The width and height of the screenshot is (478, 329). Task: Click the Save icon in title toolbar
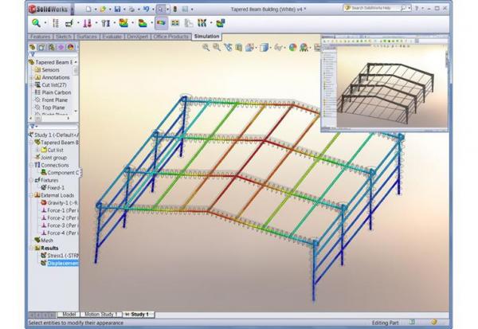118,8
